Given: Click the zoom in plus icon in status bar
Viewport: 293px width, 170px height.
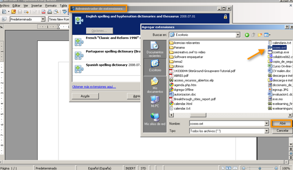Looking at the screenshot, I should (x=276, y=168).
